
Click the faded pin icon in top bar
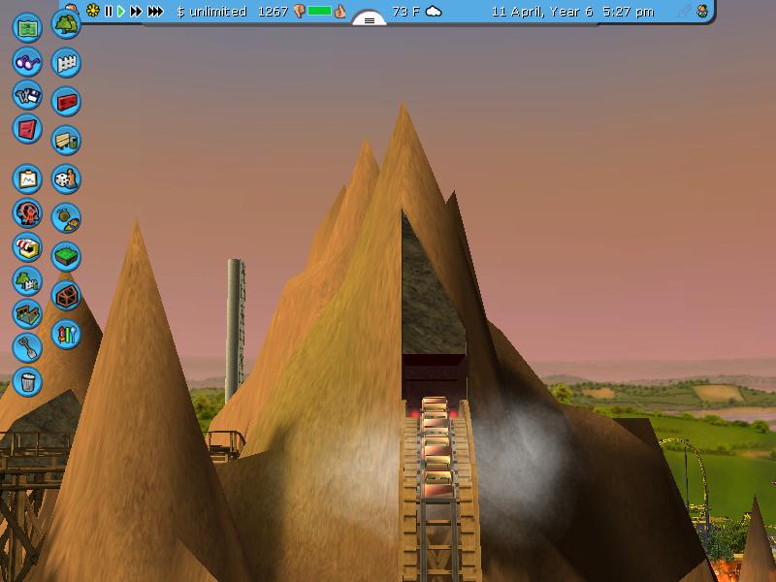[x=684, y=12]
